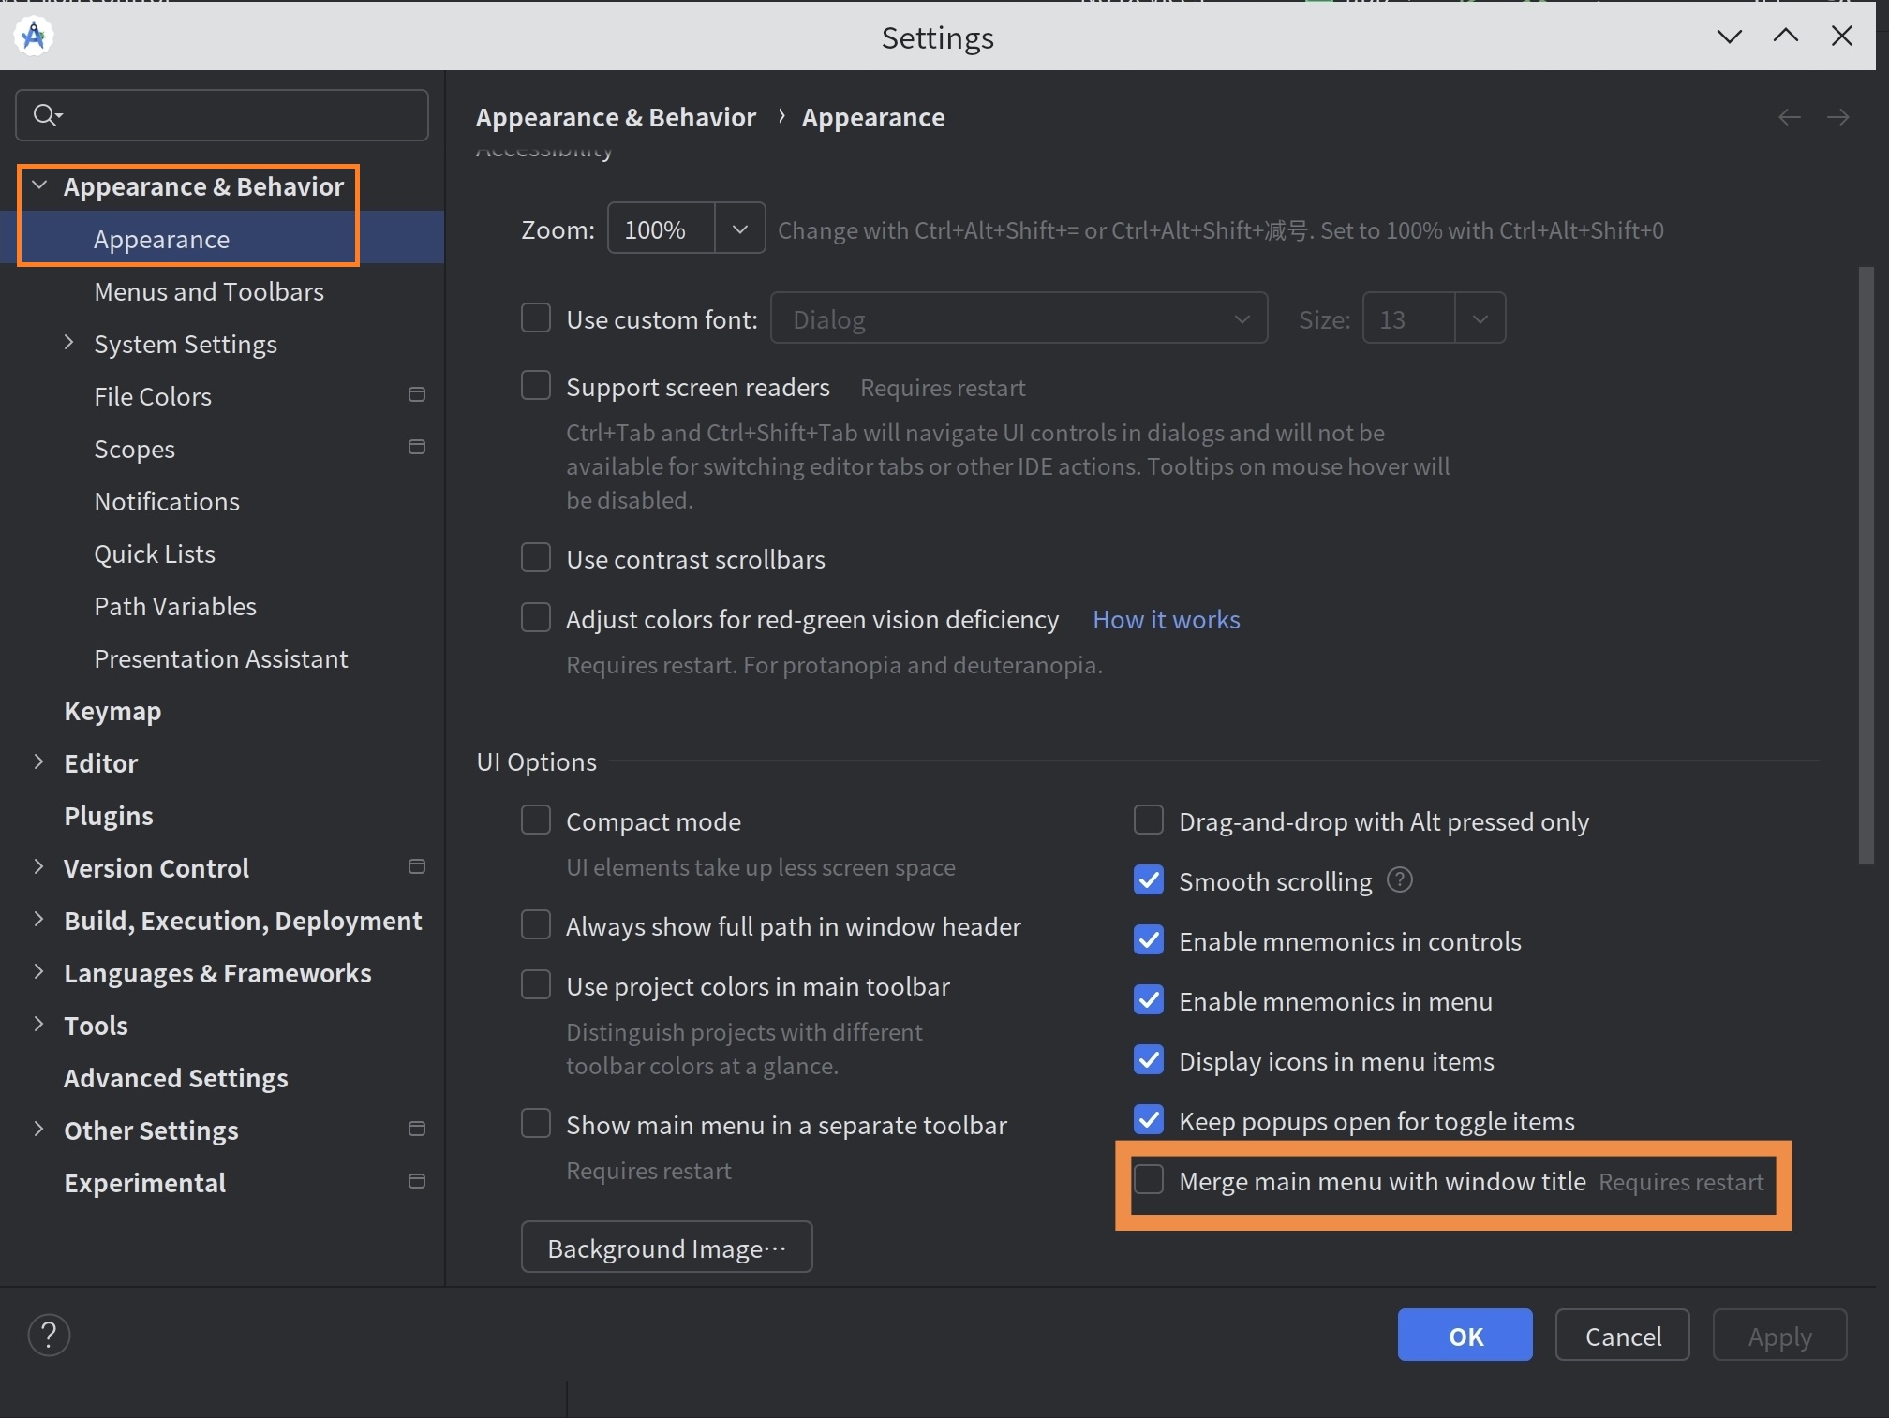Expand the Editor settings category
Image resolution: width=1889 pixels, height=1418 pixels.
(x=38, y=762)
